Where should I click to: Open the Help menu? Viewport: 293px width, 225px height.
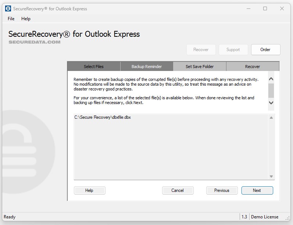coord(26,19)
